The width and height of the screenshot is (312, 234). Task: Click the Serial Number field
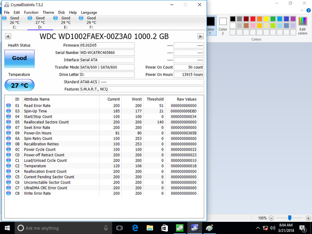tap(107, 53)
